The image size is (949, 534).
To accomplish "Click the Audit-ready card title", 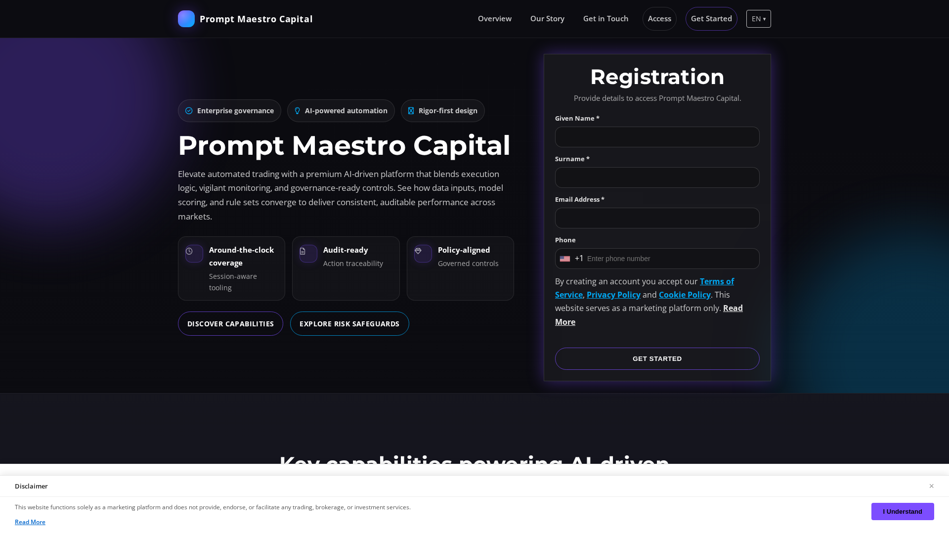I will (345, 250).
